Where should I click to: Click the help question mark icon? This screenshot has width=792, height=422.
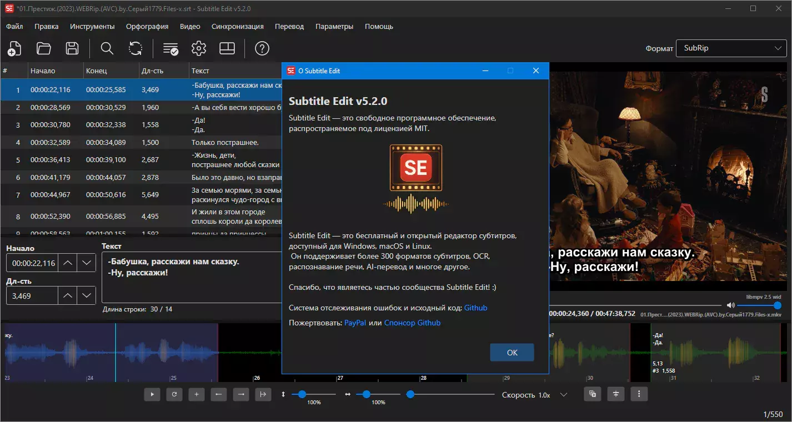pos(262,48)
